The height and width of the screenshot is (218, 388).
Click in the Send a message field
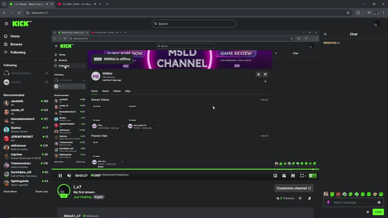353,203
